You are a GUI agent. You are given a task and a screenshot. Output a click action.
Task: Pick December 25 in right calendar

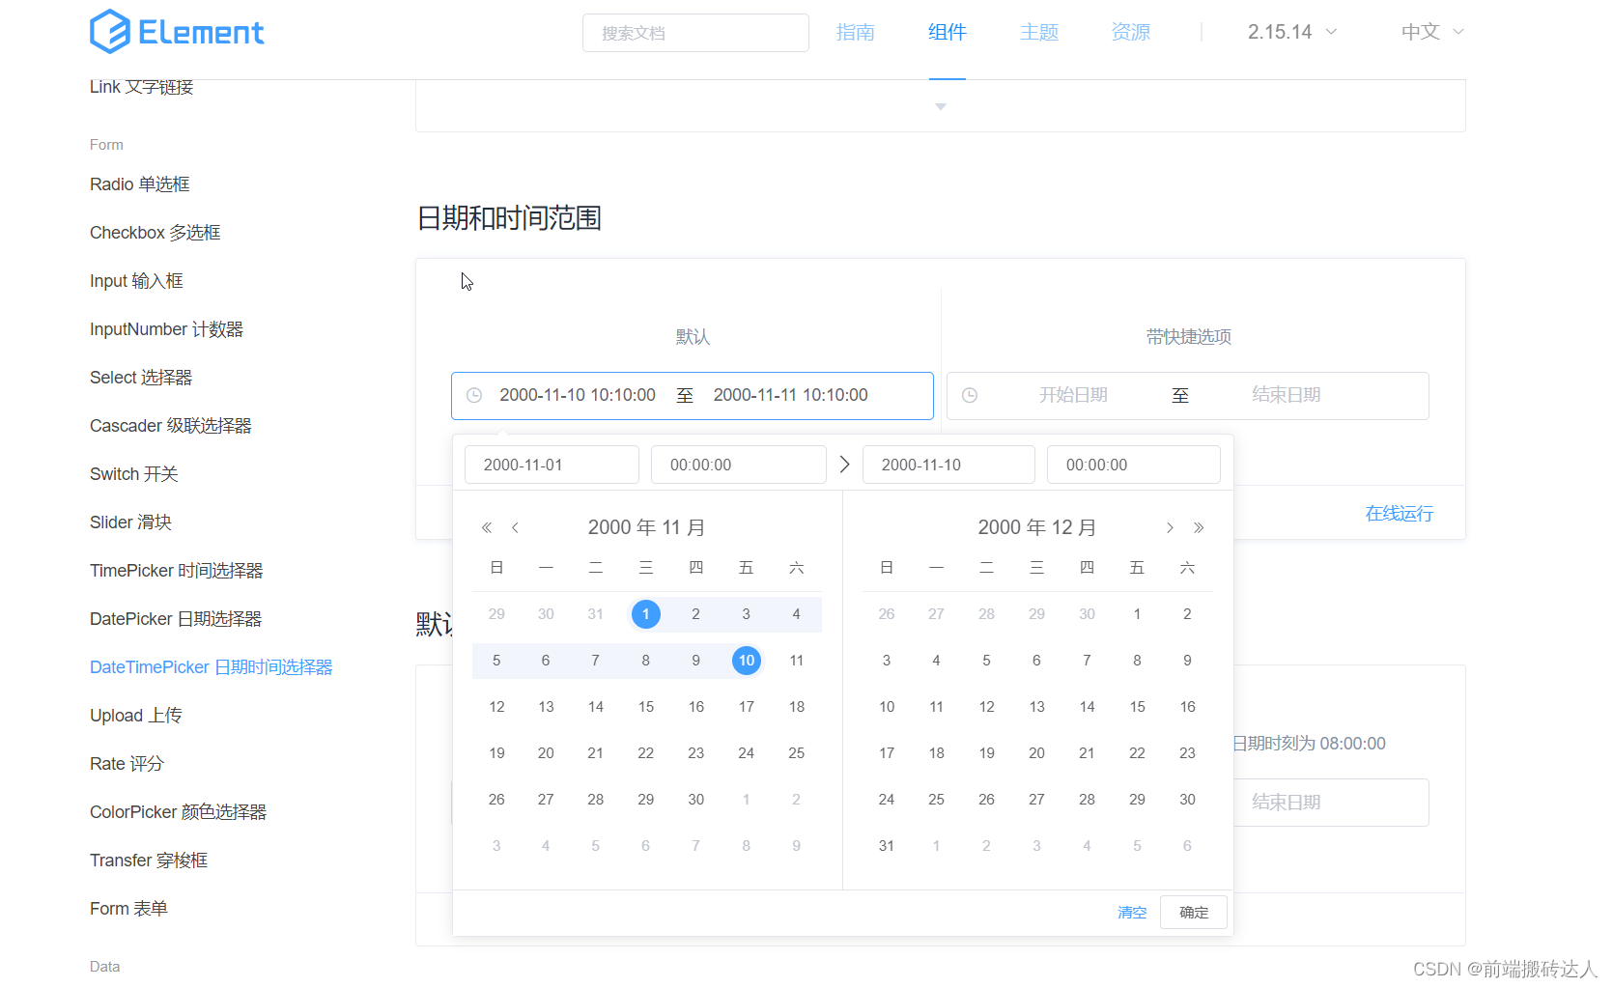(x=937, y=800)
